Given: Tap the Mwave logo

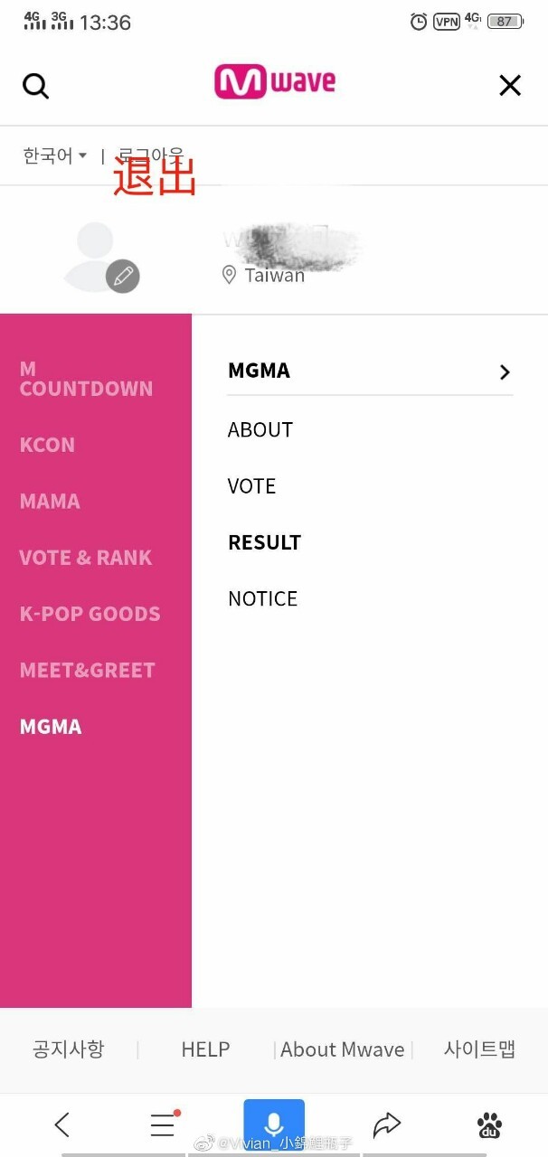Looking at the screenshot, I should click(x=274, y=82).
